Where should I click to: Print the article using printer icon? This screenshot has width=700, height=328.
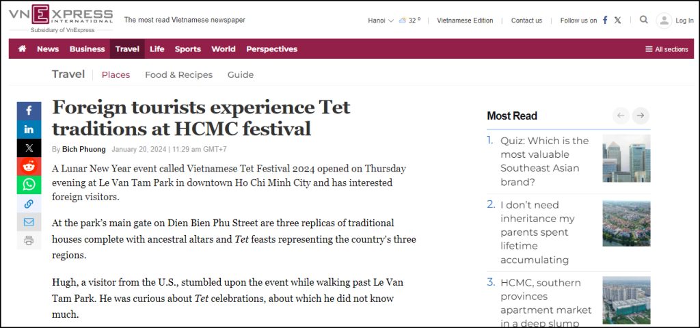(29, 241)
